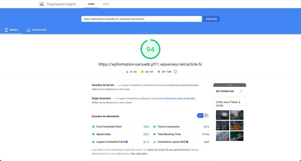
Task: Switch lab data to expanded list view
Action: [x=206, y=116]
